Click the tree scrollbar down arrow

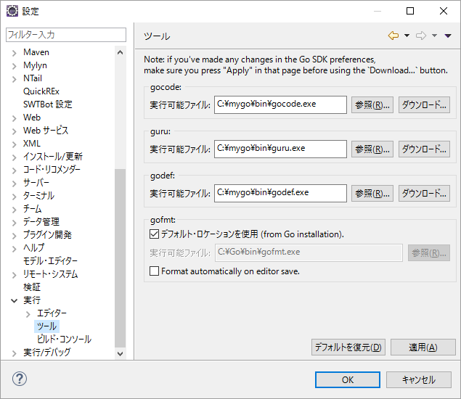coord(120,353)
